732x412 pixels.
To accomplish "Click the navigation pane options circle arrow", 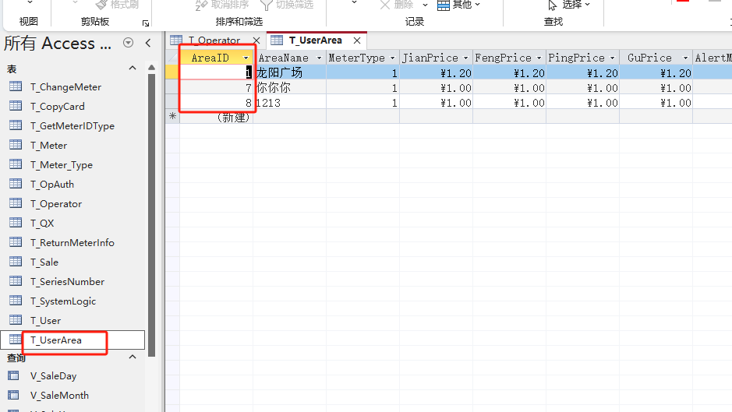I will tap(129, 44).
